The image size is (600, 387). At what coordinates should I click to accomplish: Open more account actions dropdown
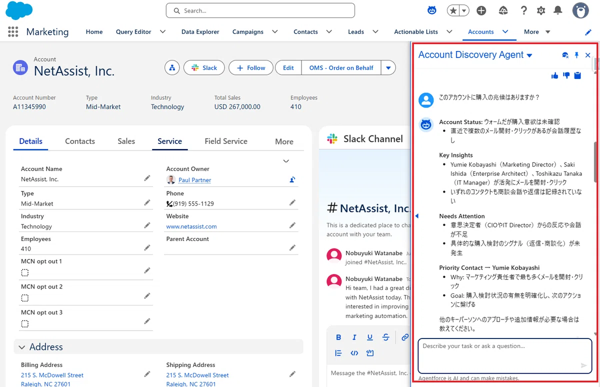coord(388,67)
